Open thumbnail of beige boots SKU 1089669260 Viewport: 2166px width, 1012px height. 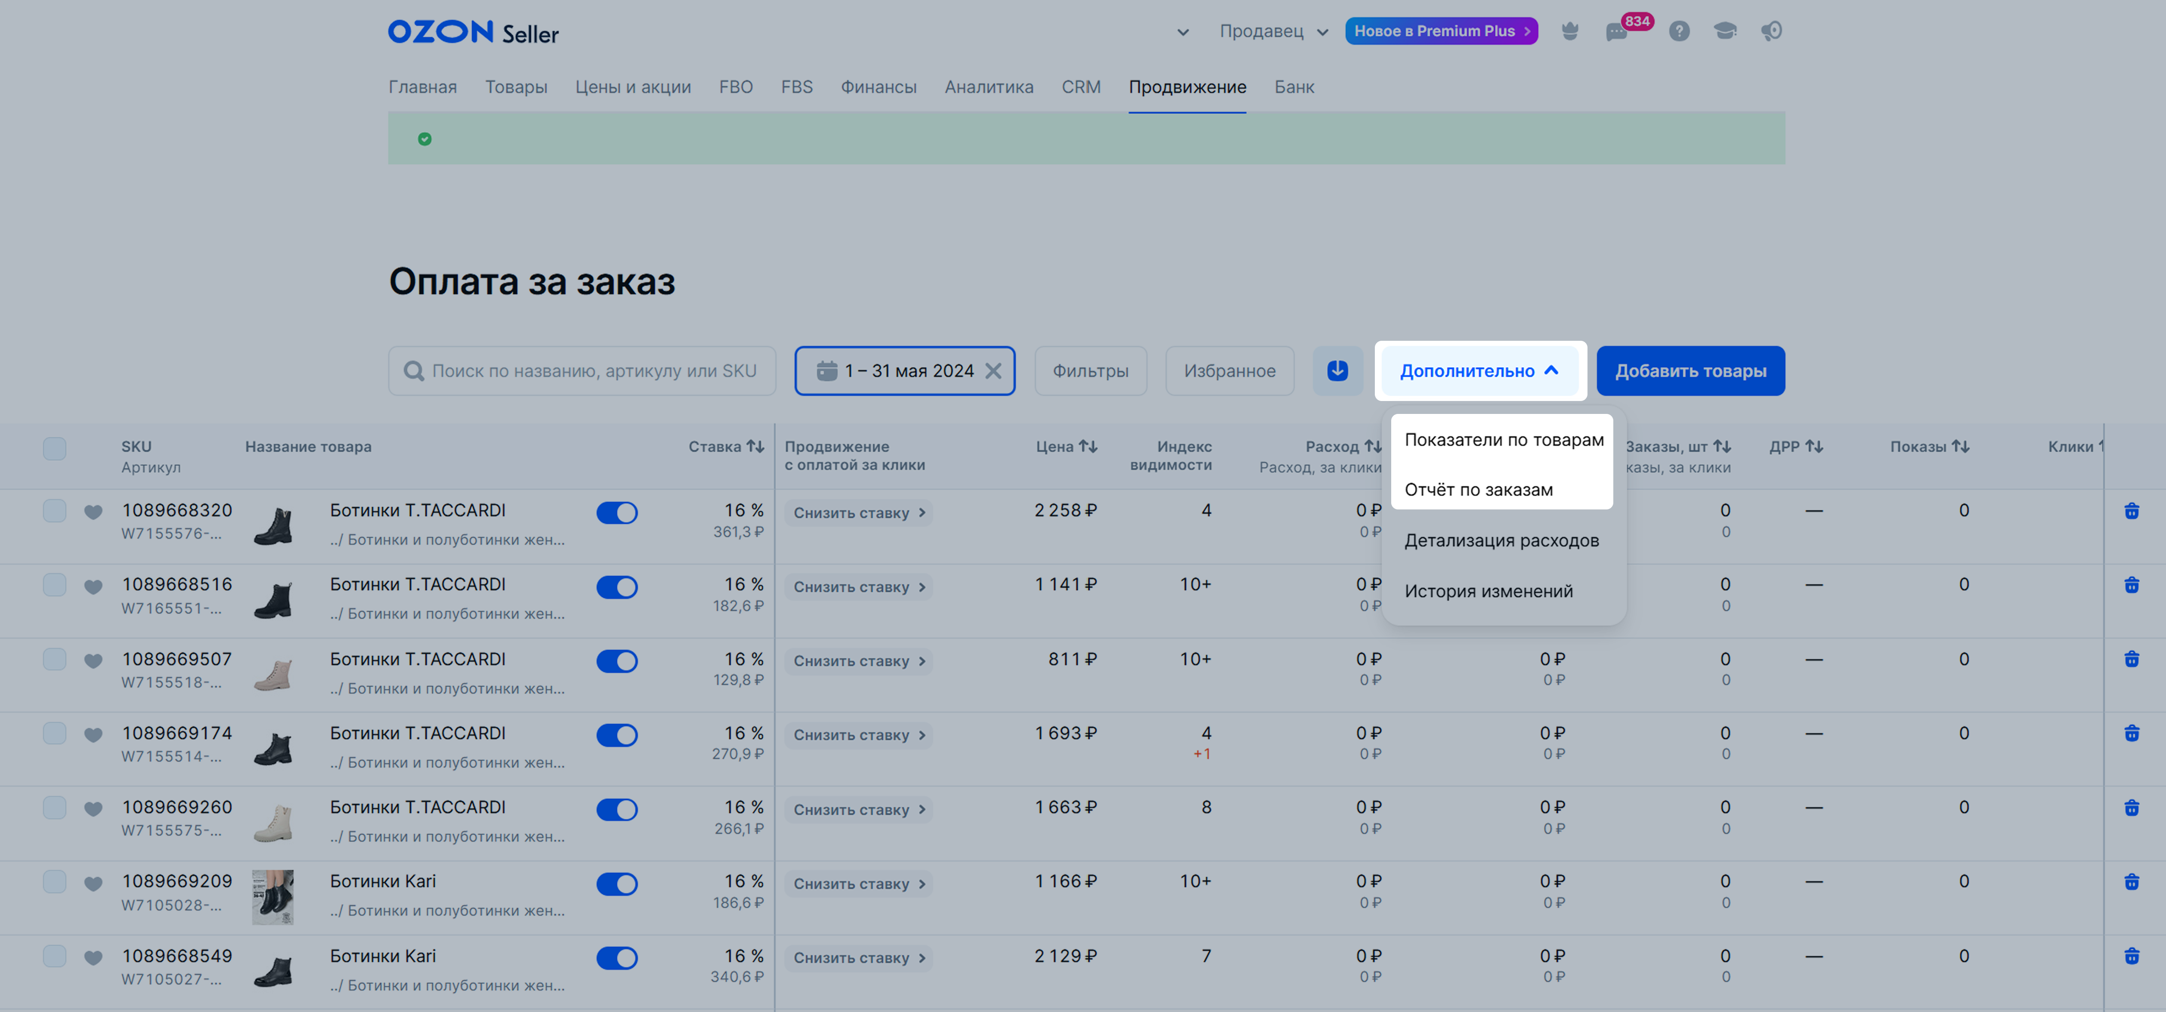[272, 823]
